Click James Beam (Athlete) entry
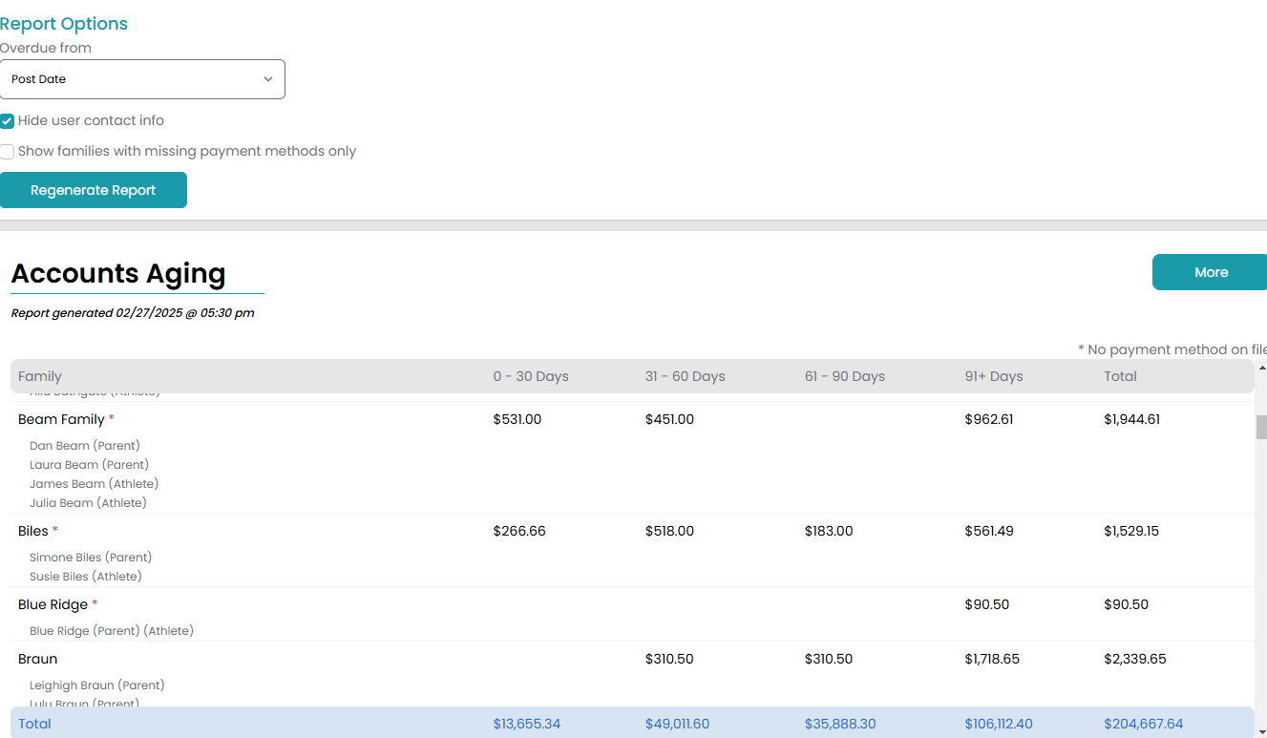This screenshot has width=1267, height=738. tap(95, 484)
